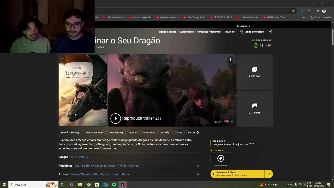Play the trailer with the play icon
334x188 pixels.
click(116, 119)
